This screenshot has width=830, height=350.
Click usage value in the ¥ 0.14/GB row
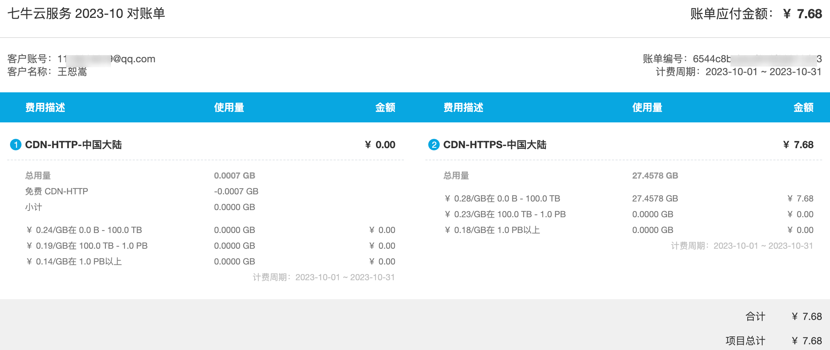[235, 261]
